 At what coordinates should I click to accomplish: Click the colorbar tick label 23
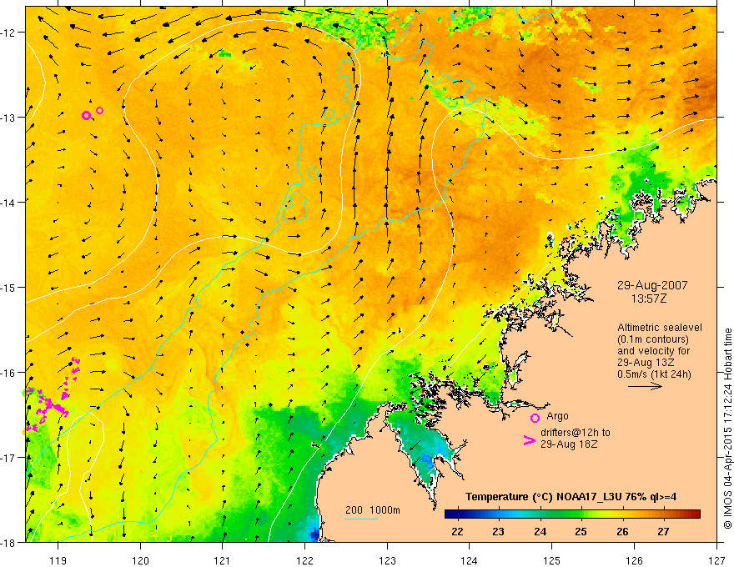click(x=499, y=531)
